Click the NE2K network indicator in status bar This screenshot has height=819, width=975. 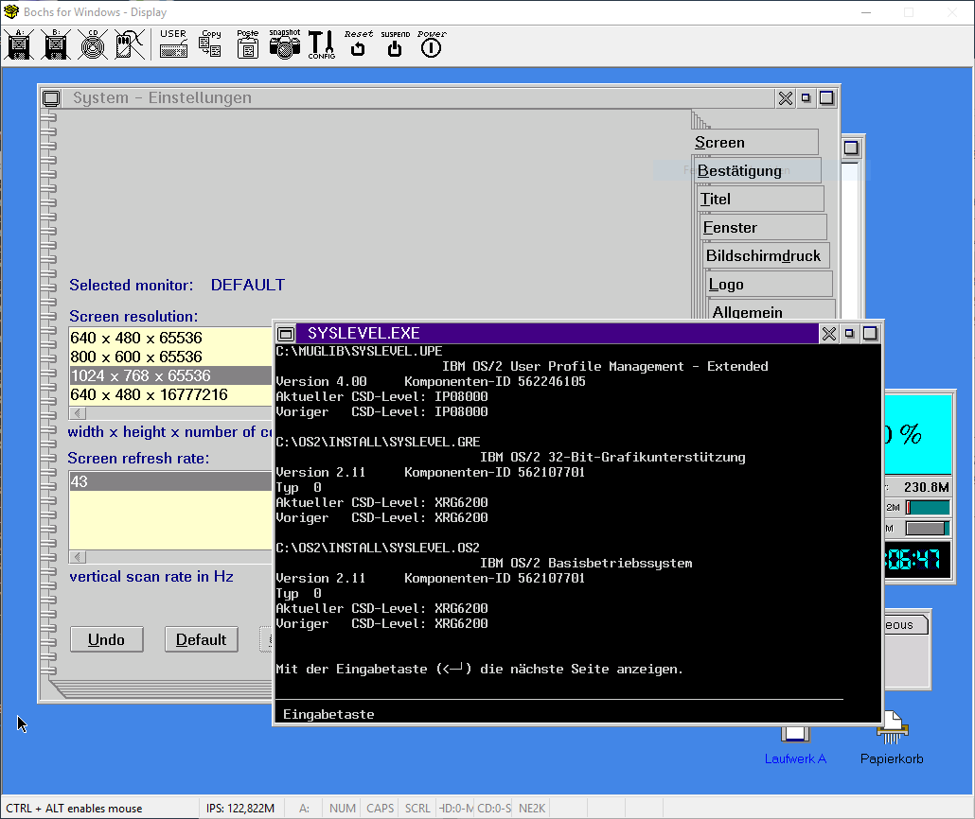coord(532,809)
